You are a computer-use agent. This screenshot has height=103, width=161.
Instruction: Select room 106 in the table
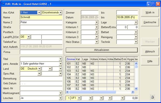tap(100, 82)
